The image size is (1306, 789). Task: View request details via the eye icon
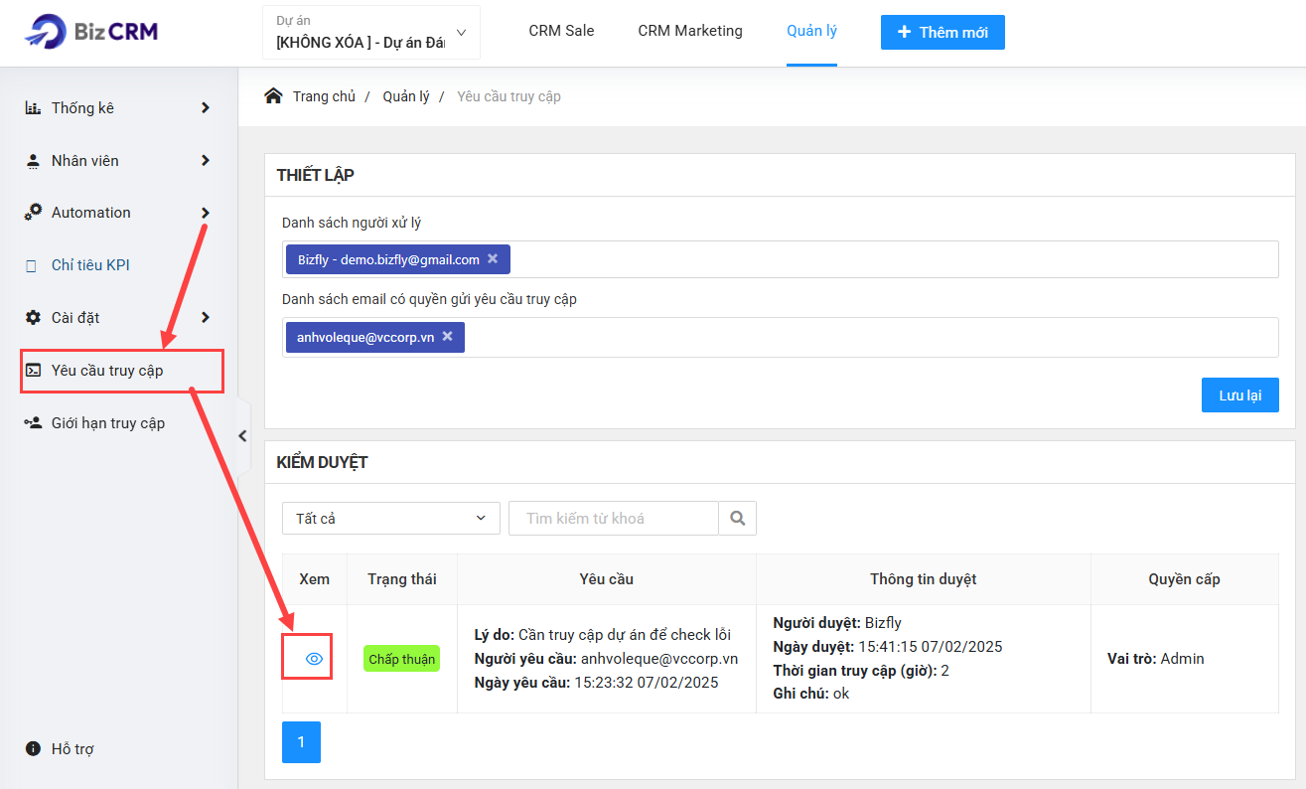(x=315, y=659)
